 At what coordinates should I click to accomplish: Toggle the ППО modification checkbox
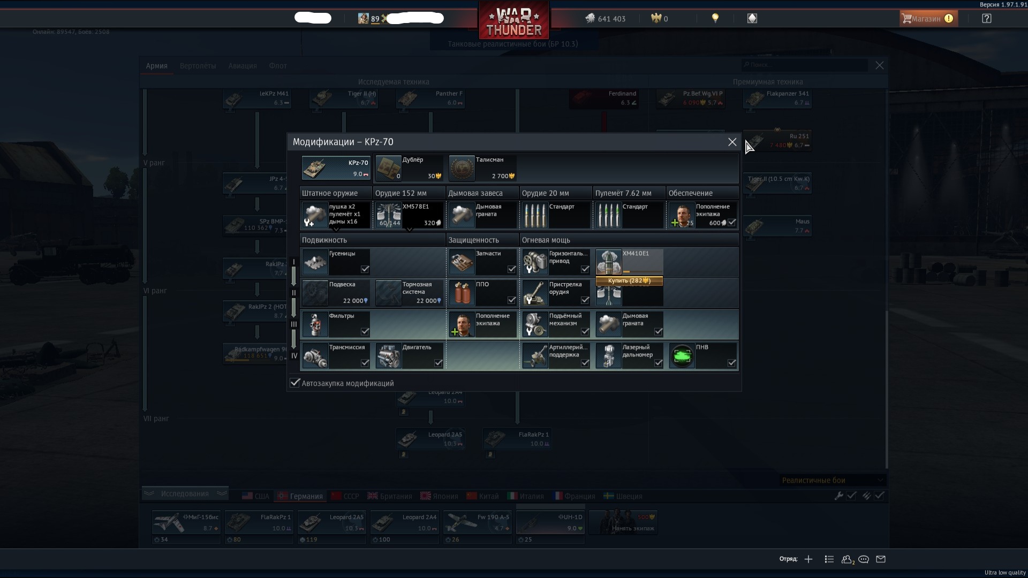[x=512, y=300]
